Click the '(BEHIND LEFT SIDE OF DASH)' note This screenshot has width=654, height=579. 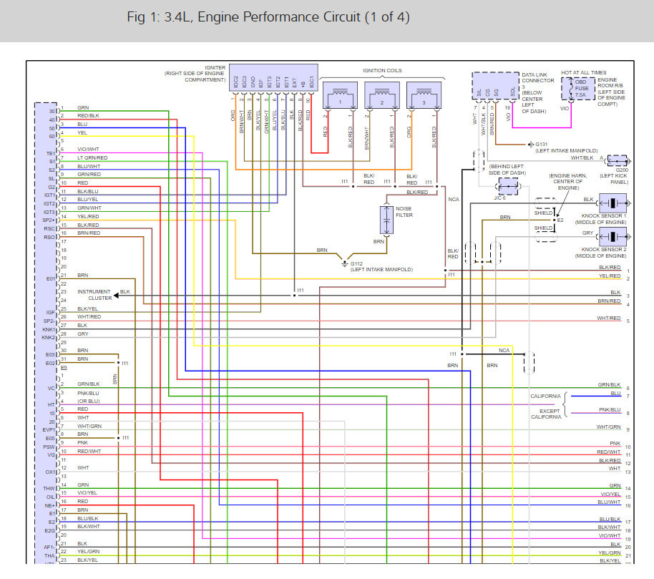point(507,170)
